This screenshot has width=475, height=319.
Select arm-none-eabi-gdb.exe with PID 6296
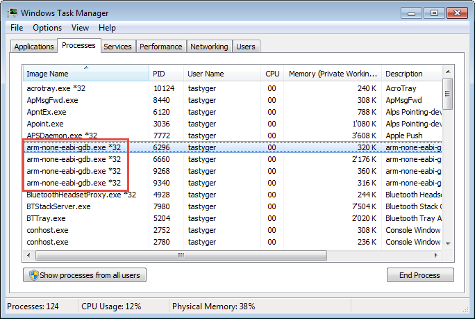tap(232, 147)
